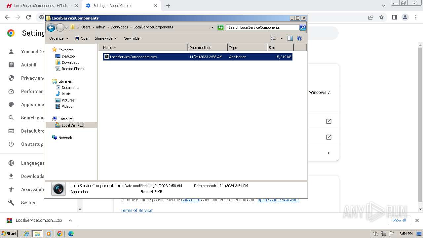
Task: Open Chromium link in Chrome settings
Action: tap(190, 200)
